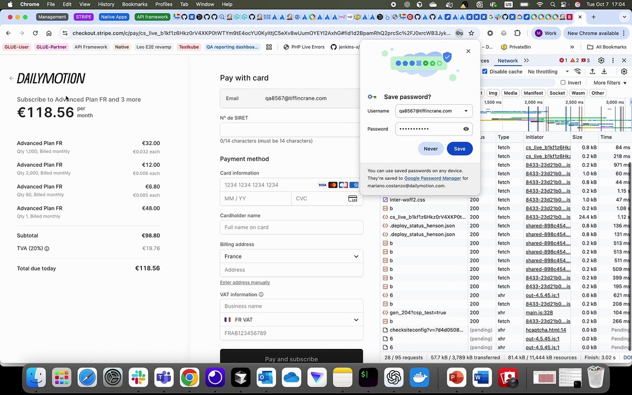Focus the card number field
The image size is (632, 395).
(291, 185)
